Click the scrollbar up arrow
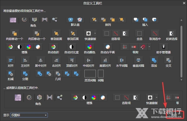The width and height of the screenshot is (187, 121). pyautogui.click(x=181, y=20)
